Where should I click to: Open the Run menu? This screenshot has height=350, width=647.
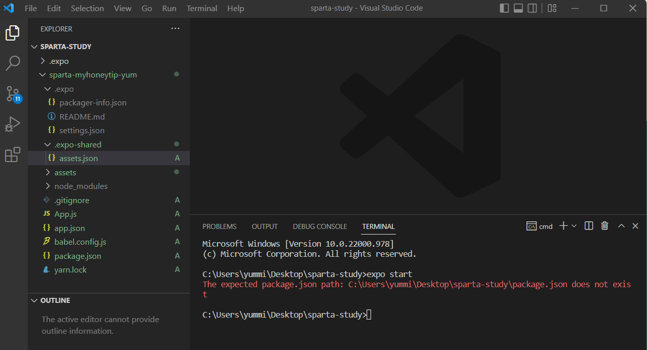pyautogui.click(x=170, y=8)
